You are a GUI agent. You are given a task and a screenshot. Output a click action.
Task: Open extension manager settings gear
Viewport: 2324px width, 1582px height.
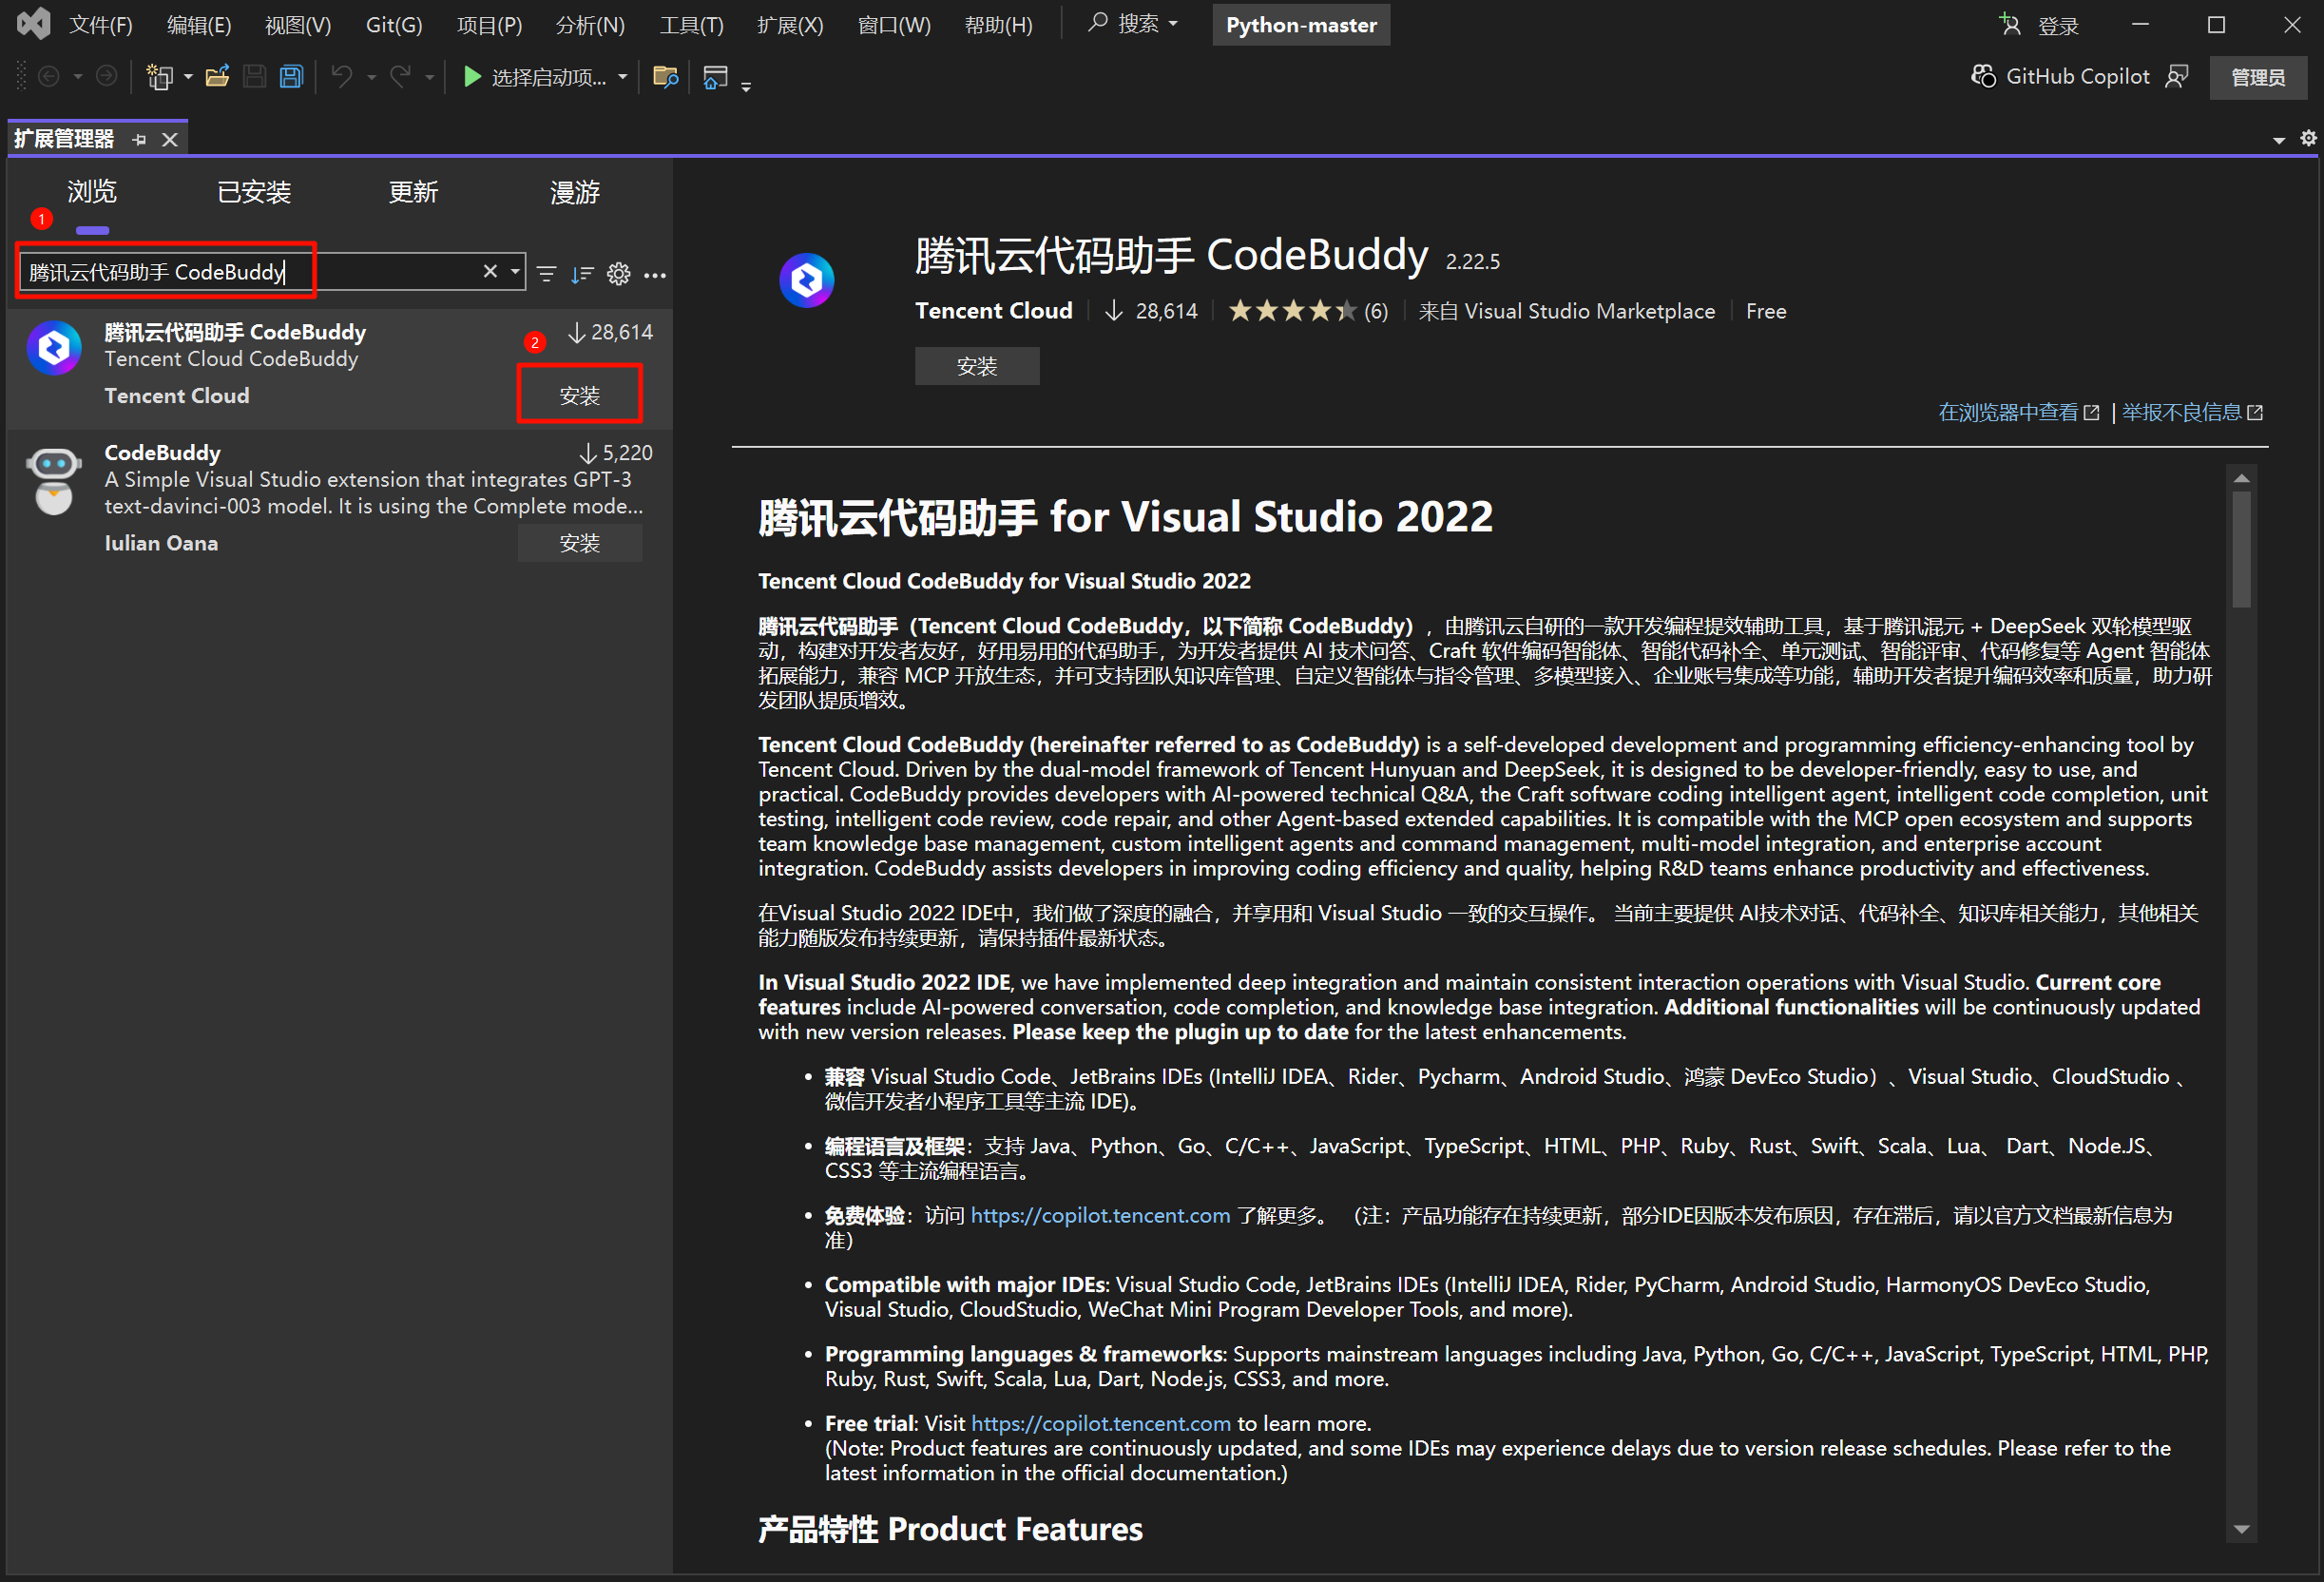[x=619, y=274]
